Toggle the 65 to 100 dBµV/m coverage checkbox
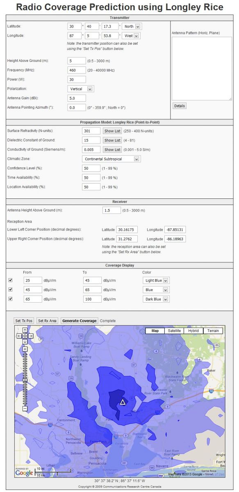This screenshot has height=492, width=239. tap(11, 299)
